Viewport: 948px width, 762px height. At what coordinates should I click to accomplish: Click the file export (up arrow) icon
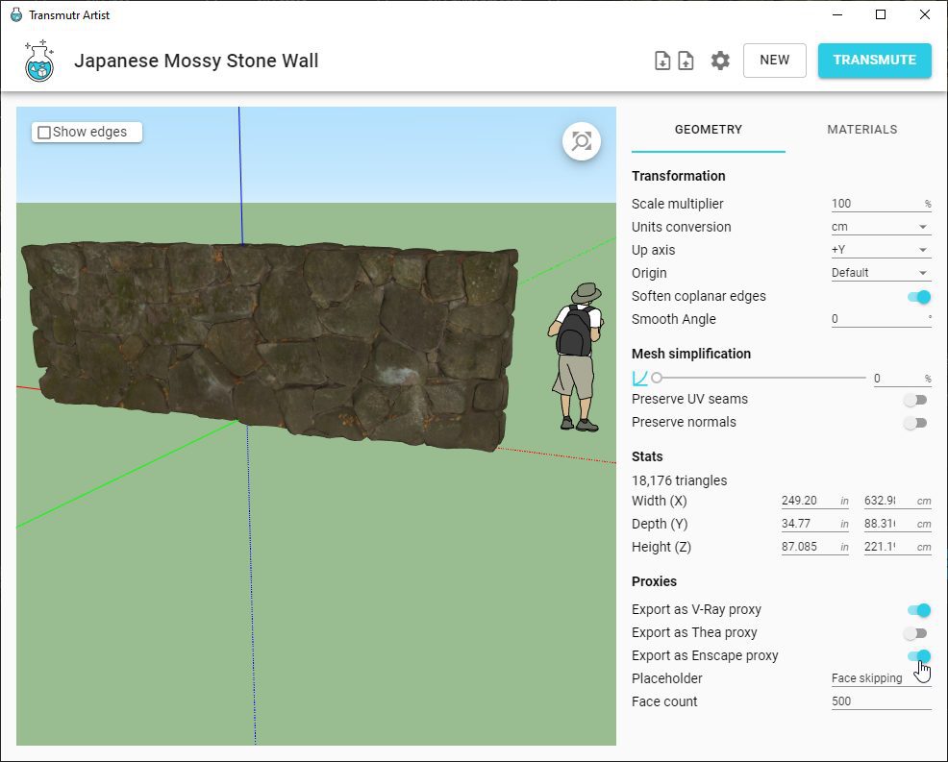(x=686, y=61)
